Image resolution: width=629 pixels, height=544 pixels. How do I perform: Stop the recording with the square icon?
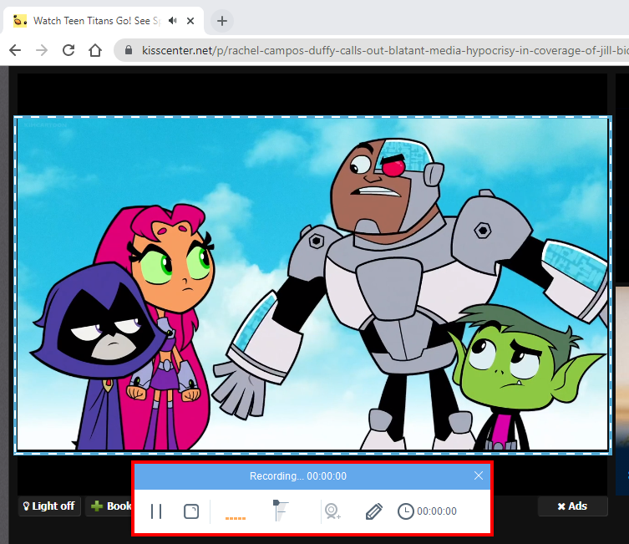click(191, 511)
